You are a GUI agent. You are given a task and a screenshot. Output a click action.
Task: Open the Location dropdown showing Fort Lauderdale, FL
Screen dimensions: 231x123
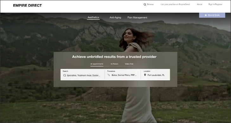click(155, 75)
